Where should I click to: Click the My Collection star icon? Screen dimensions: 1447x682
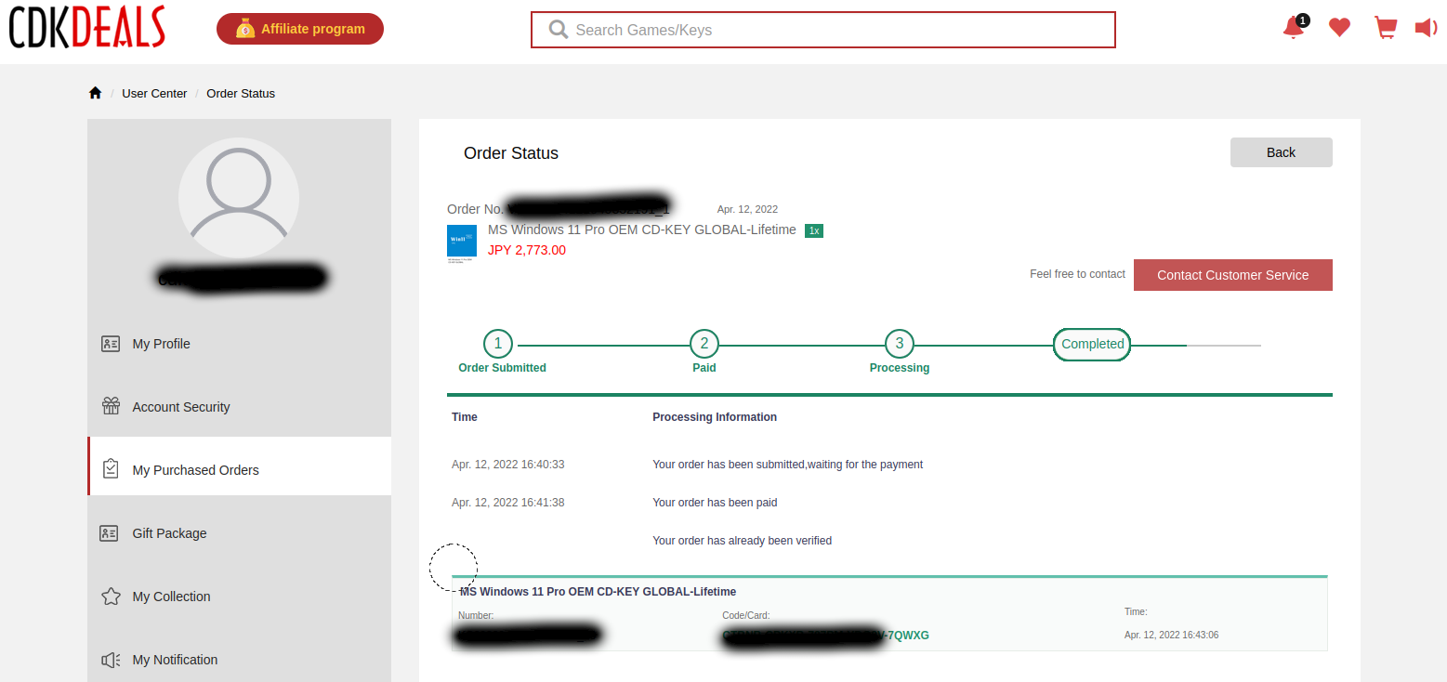111,597
